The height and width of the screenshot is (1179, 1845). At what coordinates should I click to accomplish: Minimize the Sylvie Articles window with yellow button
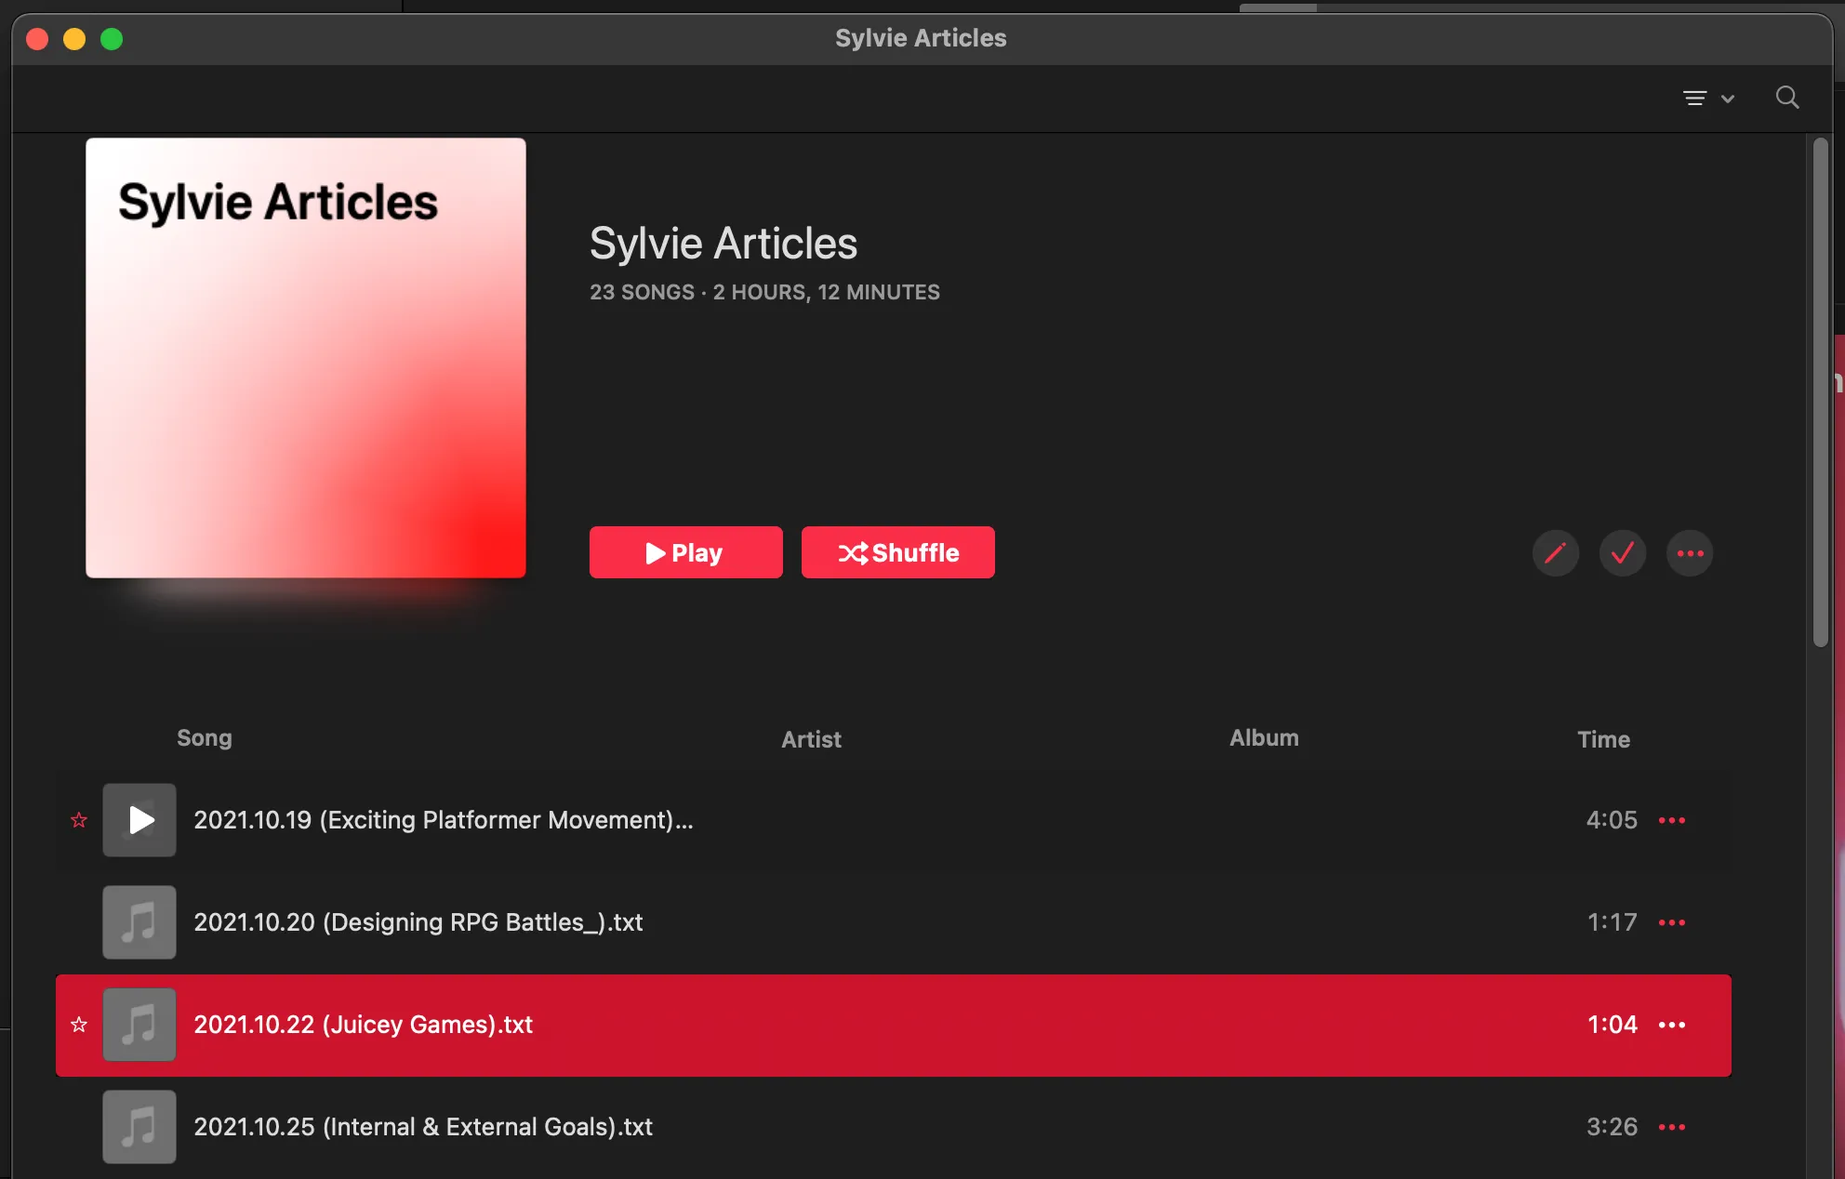74,39
